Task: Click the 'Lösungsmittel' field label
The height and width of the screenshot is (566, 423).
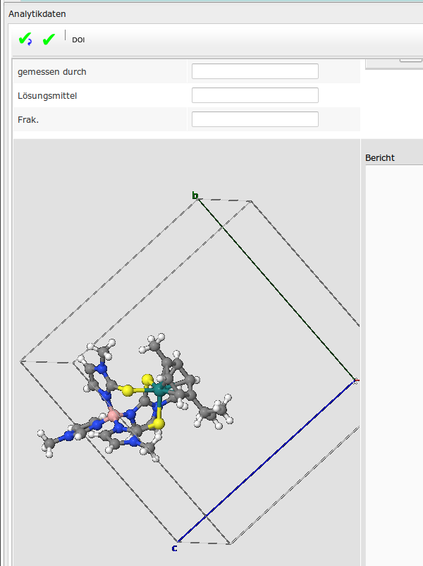Action: 47,95
